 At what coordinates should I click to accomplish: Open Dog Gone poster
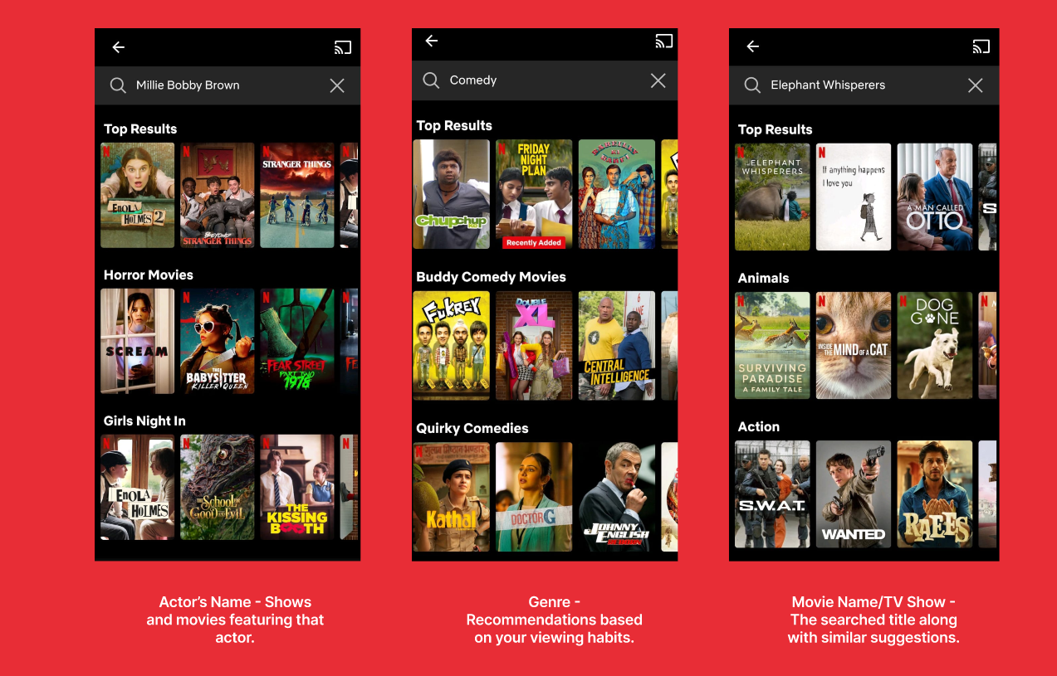935,345
